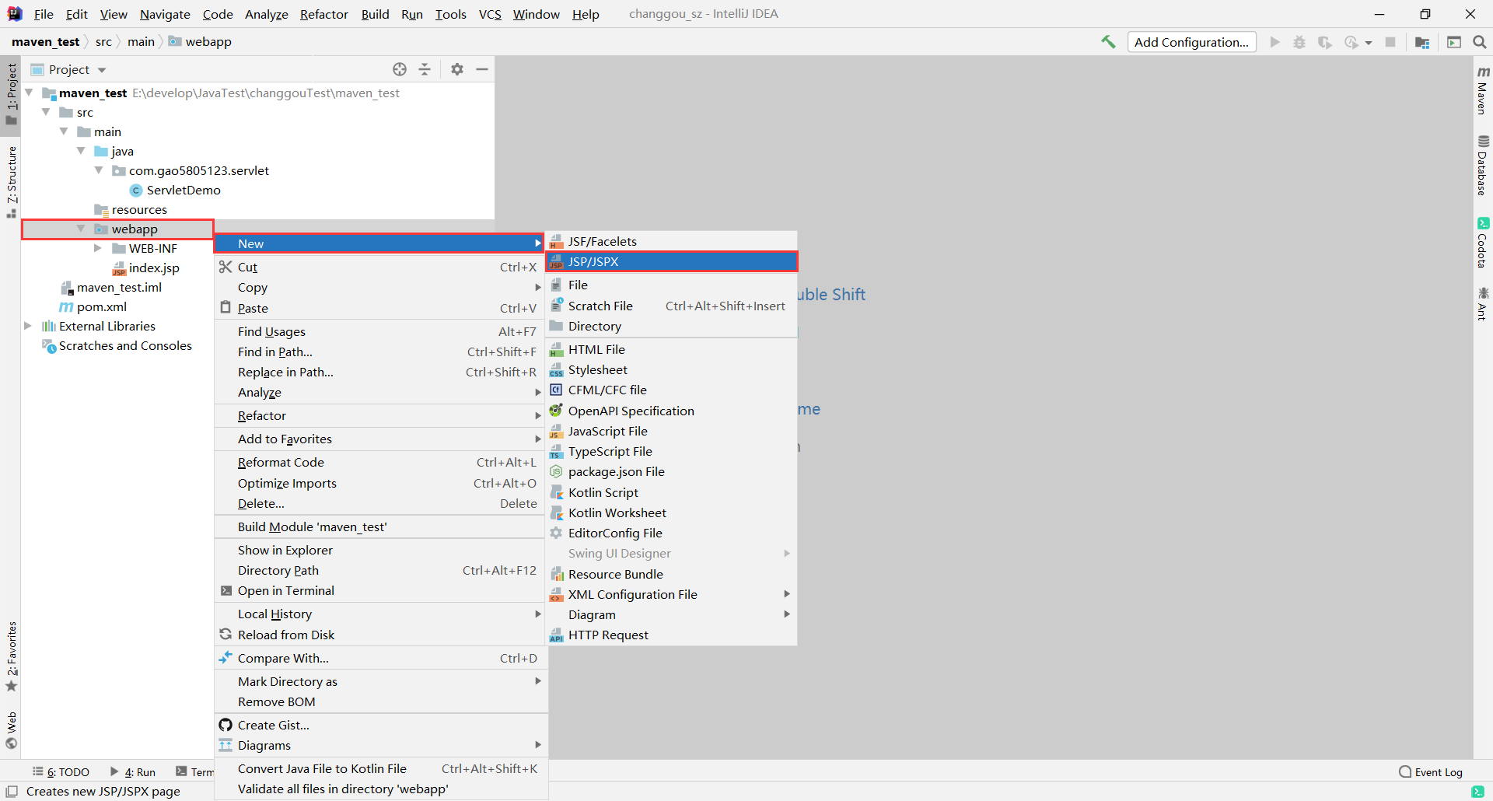Click the locate target icon in Project panel

[x=400, y=69]
